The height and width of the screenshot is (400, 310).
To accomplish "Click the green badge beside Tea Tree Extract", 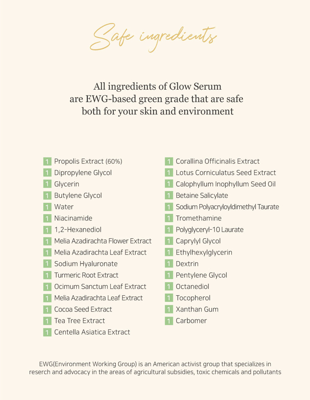I will pos(47,321).
